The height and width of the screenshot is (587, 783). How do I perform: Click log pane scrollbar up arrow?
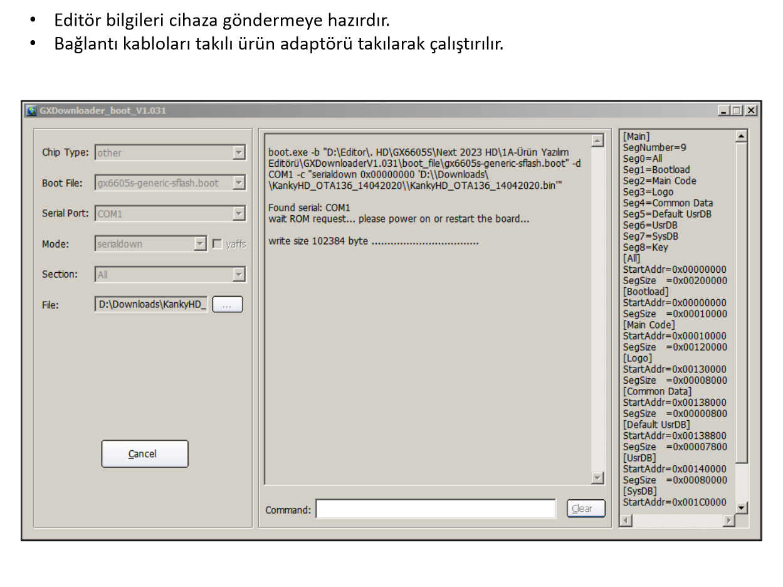click(597, 141)
